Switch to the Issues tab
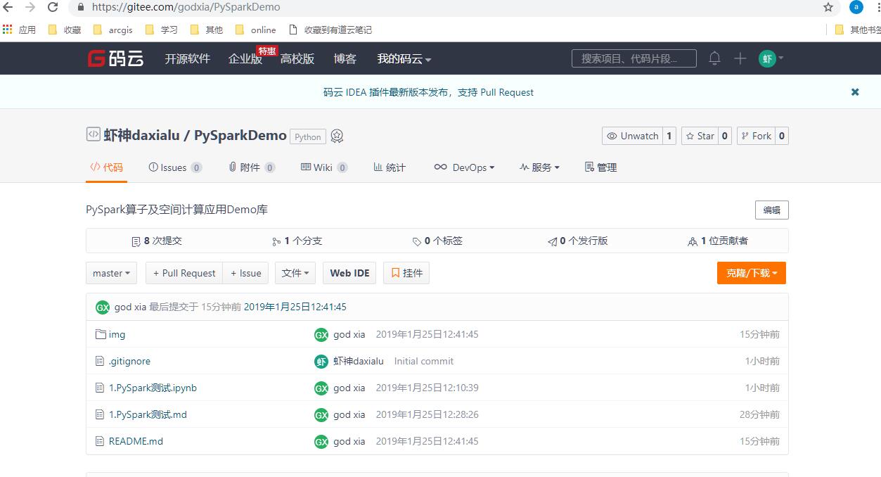Viewport: 881px width, 477px height. (x=175, y=167)
